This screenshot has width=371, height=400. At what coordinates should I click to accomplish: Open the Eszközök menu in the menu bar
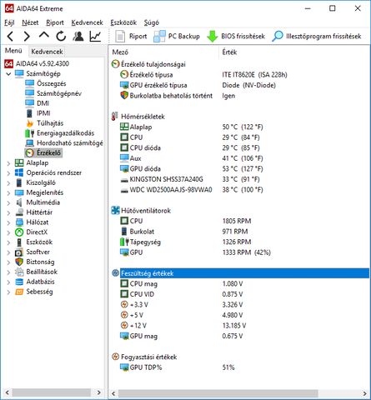[123, 22]
